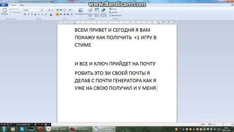This screenshot has width=234, height=132.
Task: Click the text highlight color icon
Action: click(x=46, y=14)
